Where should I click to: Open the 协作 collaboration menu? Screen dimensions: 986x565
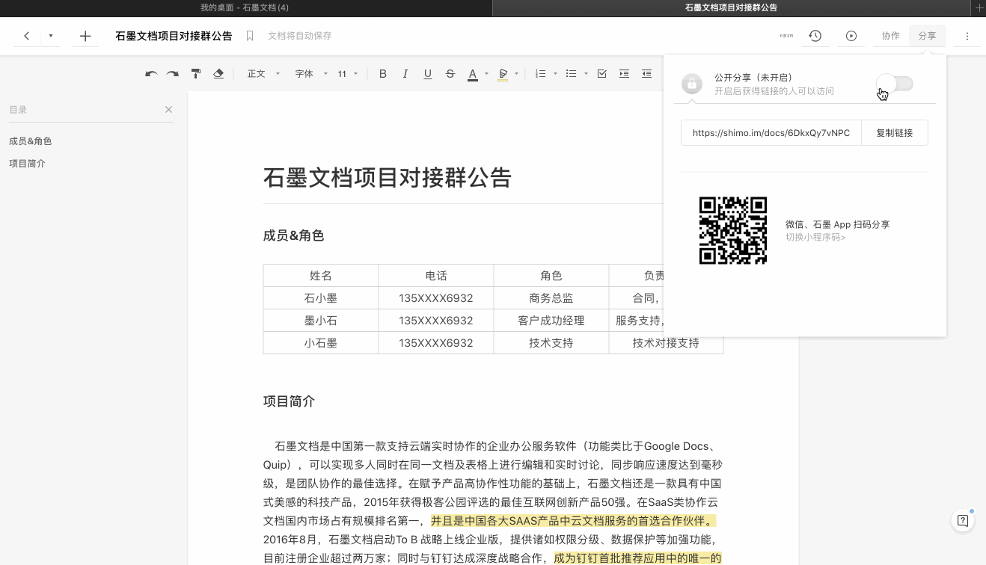coord(890,36)
